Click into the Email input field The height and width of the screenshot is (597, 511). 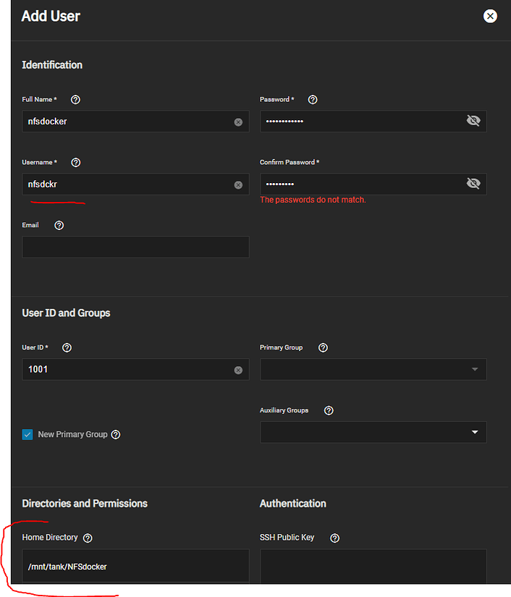click(x=135, y=247)
